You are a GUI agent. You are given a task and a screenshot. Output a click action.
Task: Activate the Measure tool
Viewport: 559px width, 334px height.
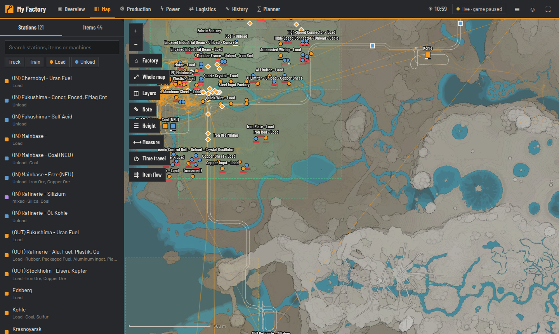pos(147,142)
